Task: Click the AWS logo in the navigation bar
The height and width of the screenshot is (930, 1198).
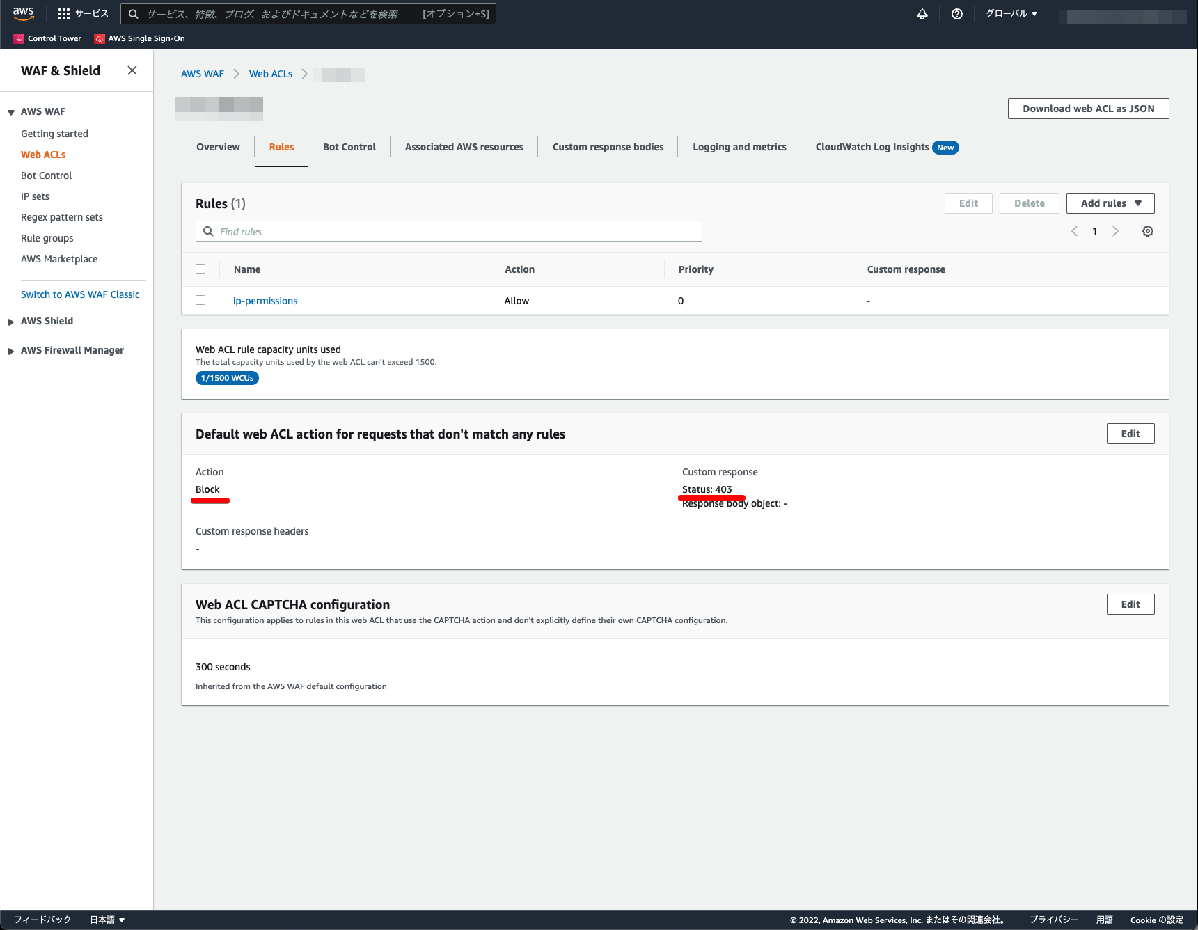Action: click(x=23, y=13)
